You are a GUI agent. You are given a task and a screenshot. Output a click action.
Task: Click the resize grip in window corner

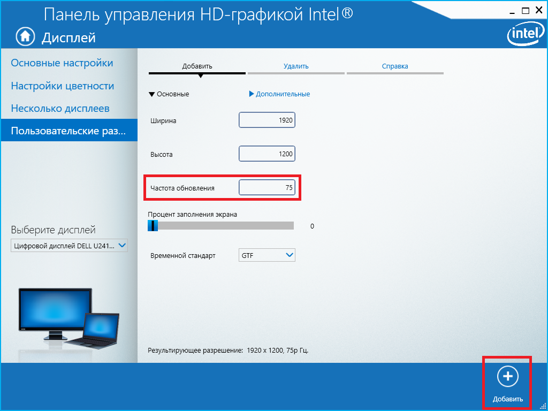coord(543,406)
